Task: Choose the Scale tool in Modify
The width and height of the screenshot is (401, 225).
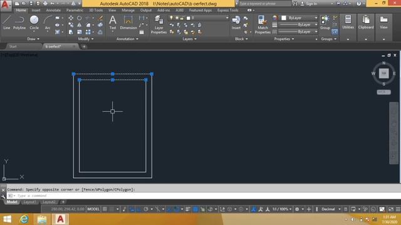Action: (x=80, y=32)
